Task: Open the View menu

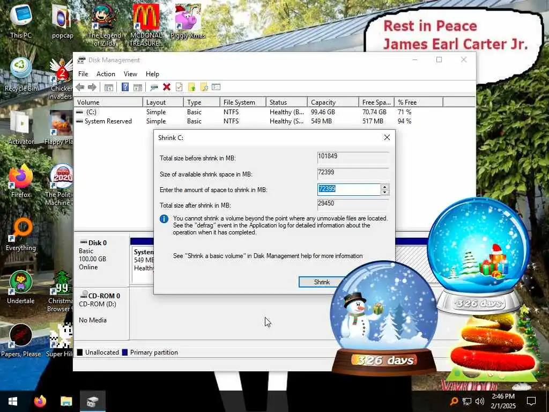Action: point(130,74)
